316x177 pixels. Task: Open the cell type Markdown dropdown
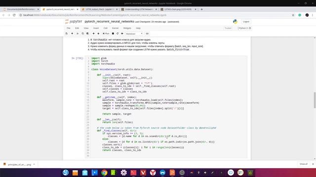134,34
